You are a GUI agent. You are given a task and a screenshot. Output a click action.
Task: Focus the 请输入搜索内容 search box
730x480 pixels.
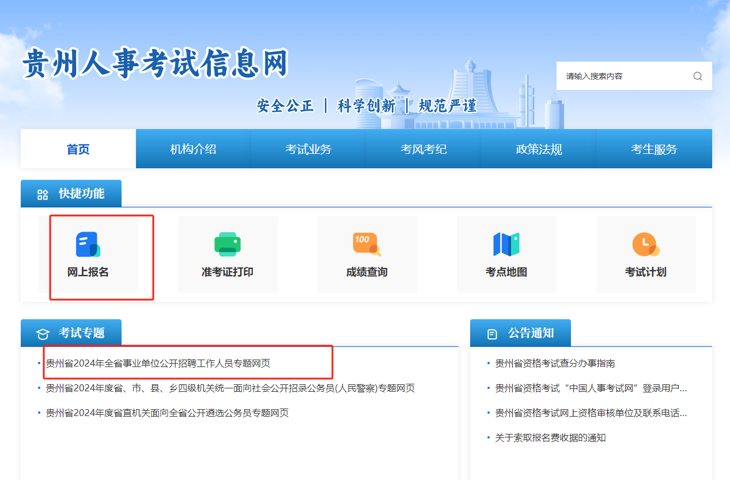click(x=622, y=76)
